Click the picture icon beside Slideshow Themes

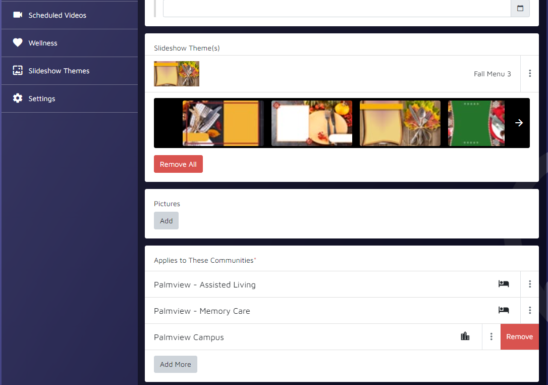pos(18,71)
